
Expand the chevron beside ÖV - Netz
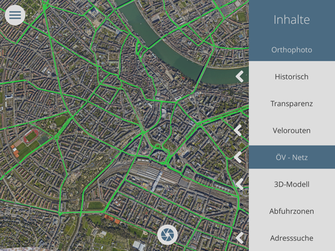pos(238,157)
